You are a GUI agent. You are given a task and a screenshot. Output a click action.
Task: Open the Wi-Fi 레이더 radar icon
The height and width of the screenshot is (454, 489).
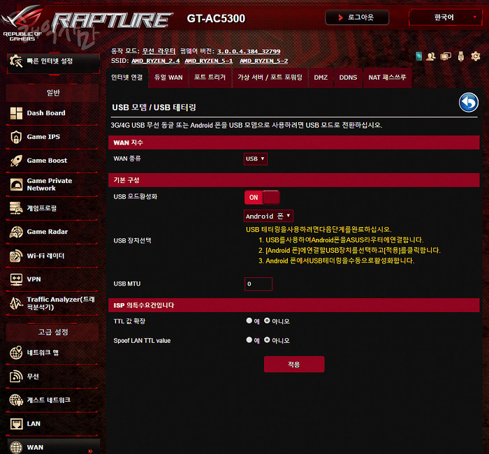(x=16, y=256)
